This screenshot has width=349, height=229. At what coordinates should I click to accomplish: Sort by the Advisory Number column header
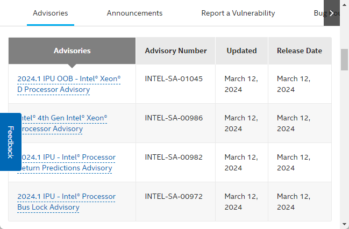[x=175, y=51]
